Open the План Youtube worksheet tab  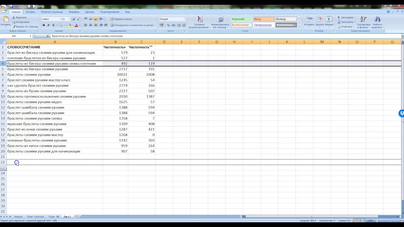pos(35,217)
